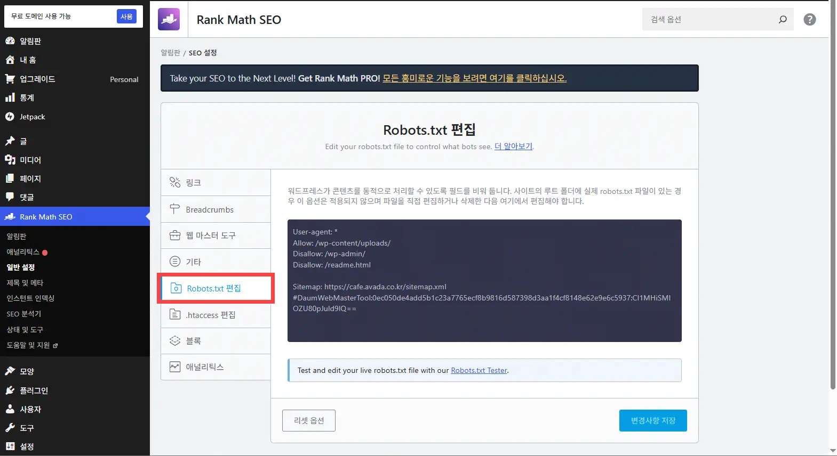The image size is (837, 456).
Task: Select 일반 설정 submenu item
Action: (x=21, y=267)
